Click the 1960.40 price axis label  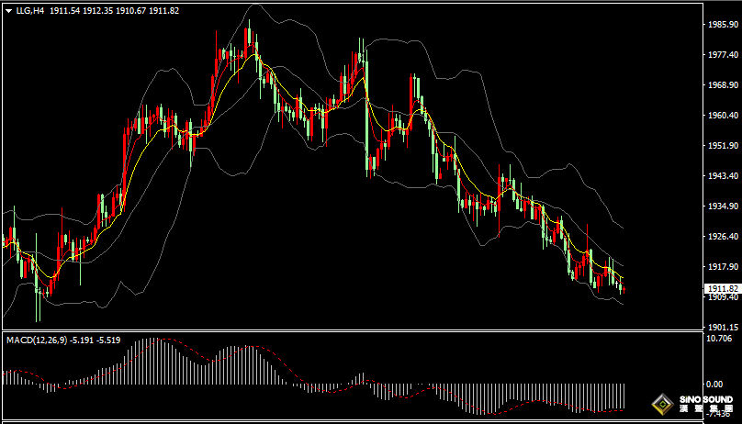click(723, 116)
